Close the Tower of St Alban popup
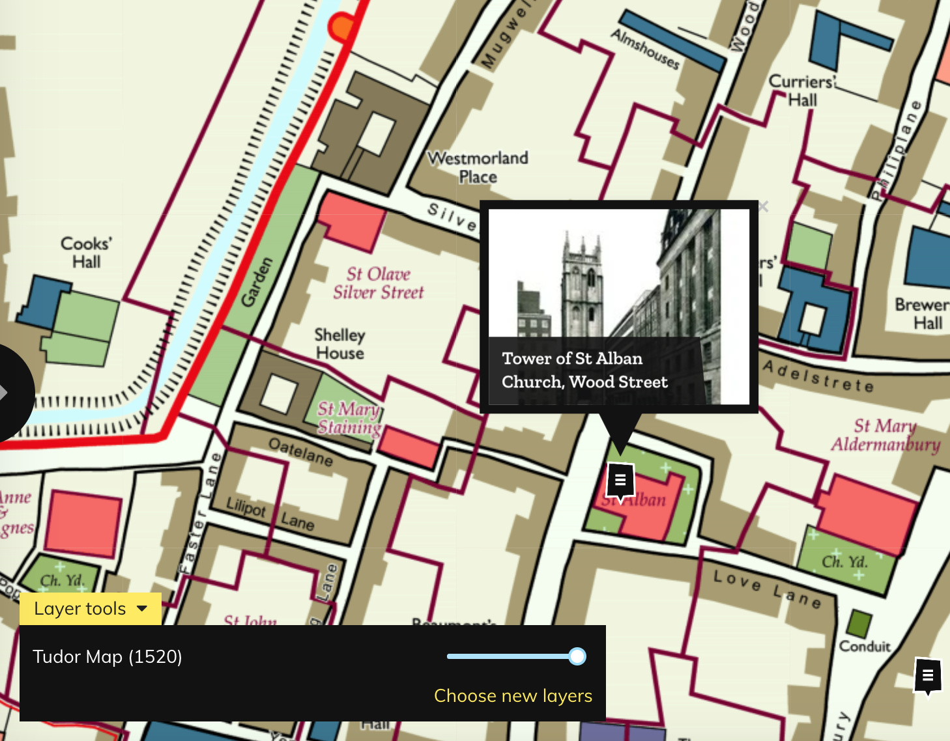950x741 pixels. click(763, 206)
